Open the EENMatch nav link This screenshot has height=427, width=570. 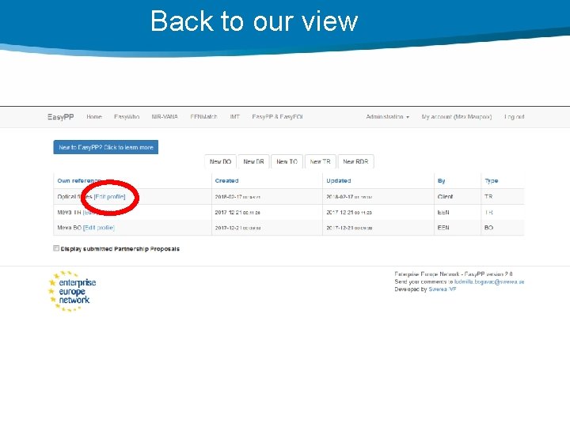pos(203,117)
